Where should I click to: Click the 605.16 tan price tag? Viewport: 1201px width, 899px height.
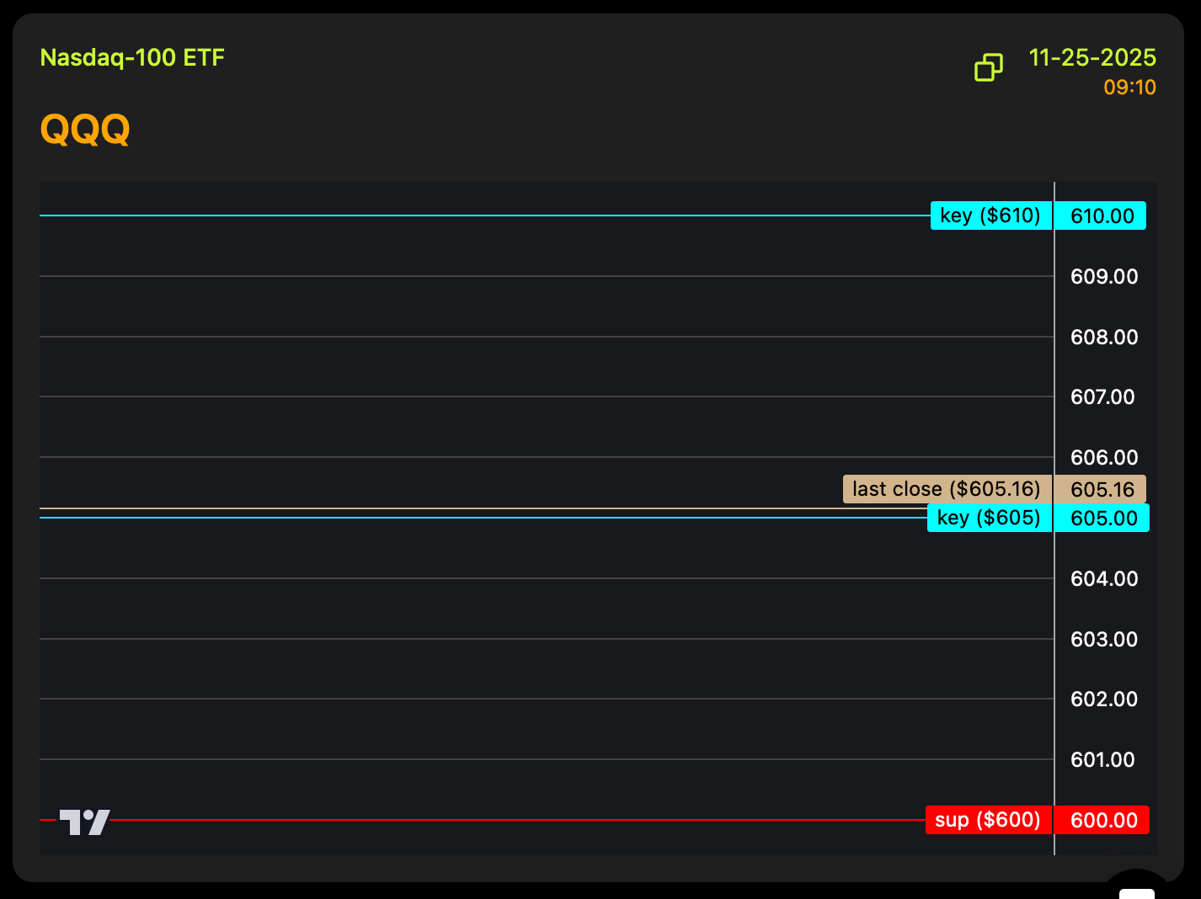coord(1101,489)
